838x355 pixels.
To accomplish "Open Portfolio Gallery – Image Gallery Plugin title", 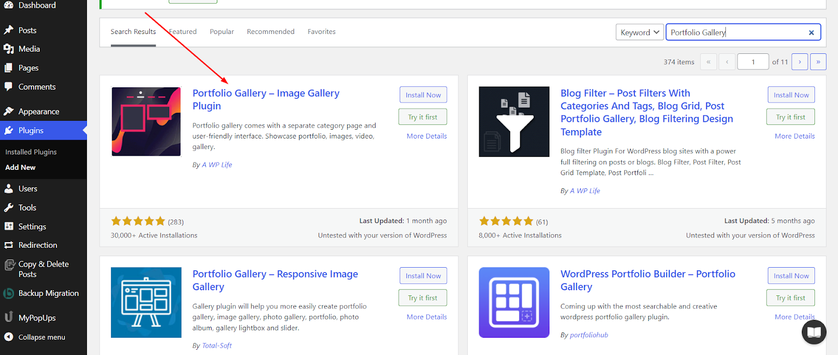I will click(x=266, y=99).
